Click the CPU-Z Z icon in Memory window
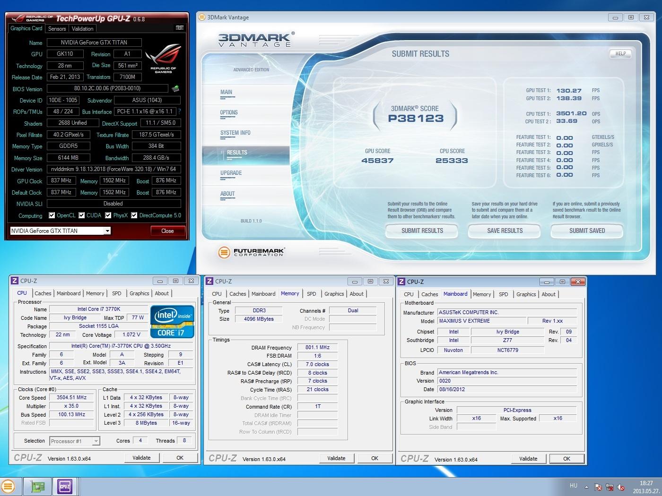 [209, 281]
